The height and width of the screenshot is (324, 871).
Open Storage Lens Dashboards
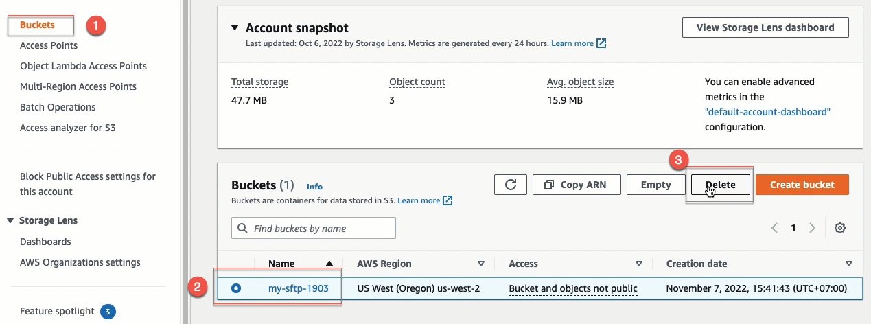click(45, 242)
